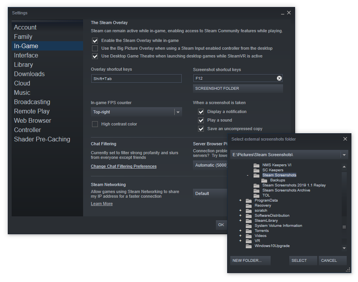Viewport: 358px width, 282px height.
Task: Close the screenshots folder dialog
Action: coord(345,139)
